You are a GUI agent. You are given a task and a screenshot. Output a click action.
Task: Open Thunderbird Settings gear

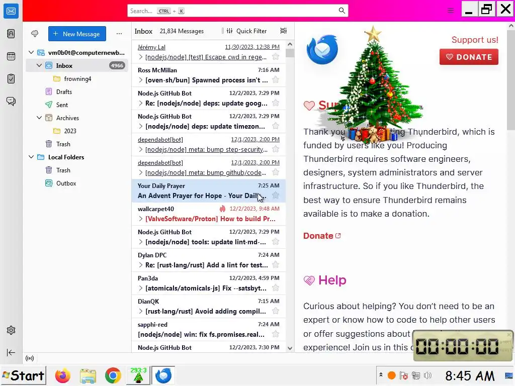11,330
